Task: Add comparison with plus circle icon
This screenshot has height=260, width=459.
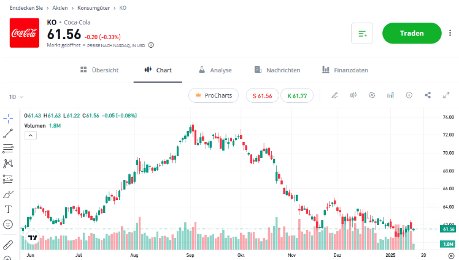Action: tap(409, 95)
